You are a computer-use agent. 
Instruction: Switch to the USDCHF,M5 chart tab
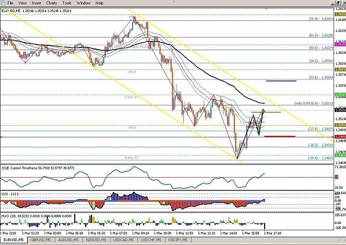coord(151,239)
